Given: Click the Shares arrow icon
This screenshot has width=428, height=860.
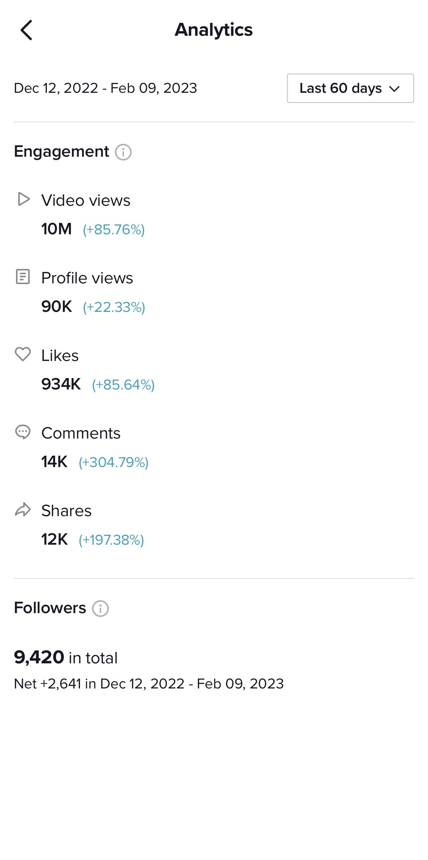Looking at the screenshot, I should [23, 510].
